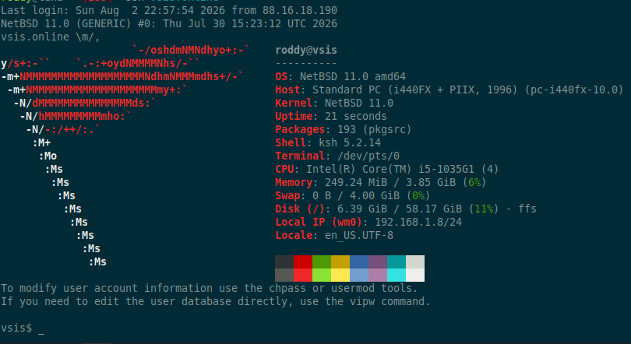Select the bright lime green swatch

coord(322,275)
